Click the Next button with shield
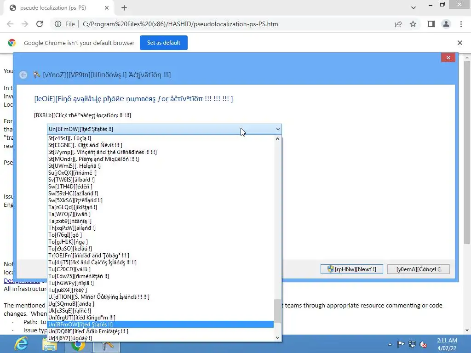Viewport: 471px width, 353px height. point(352,269)
